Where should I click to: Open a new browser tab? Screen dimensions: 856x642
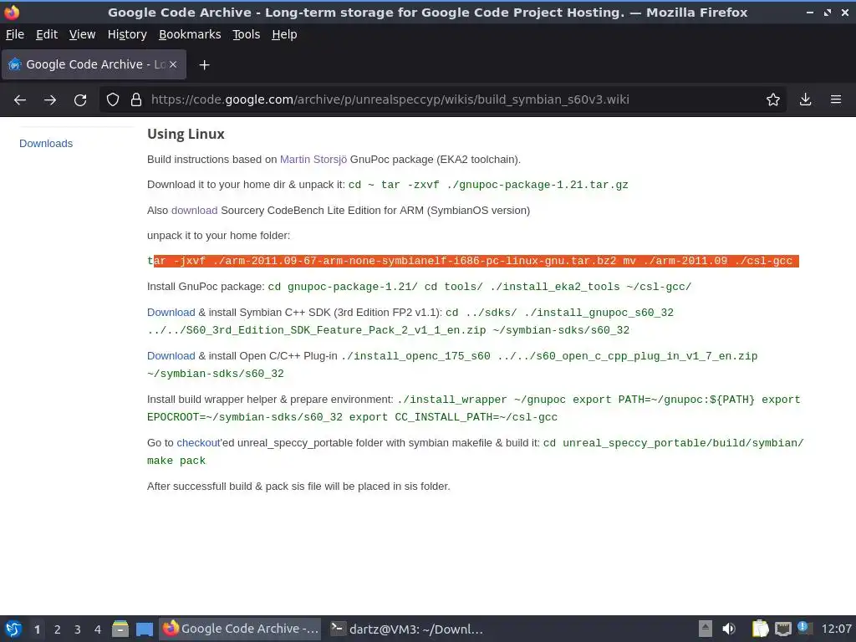point(204,65)
